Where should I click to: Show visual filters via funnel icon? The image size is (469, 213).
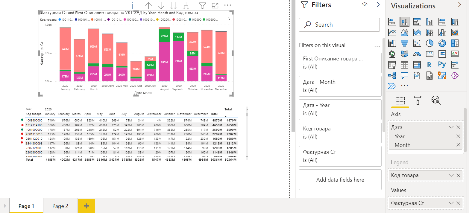click(203, 5)
